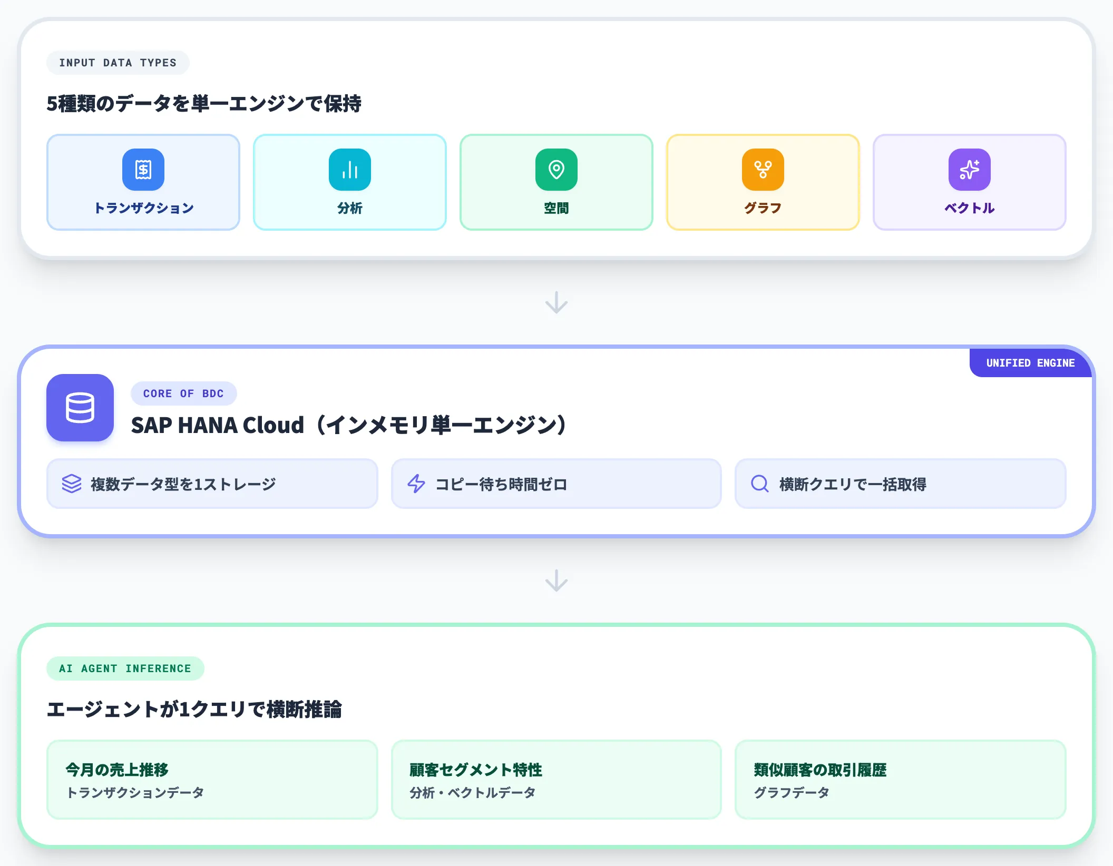Click the 横断クエリで一括取得 text
The image size is (1113, 866).
853,484
